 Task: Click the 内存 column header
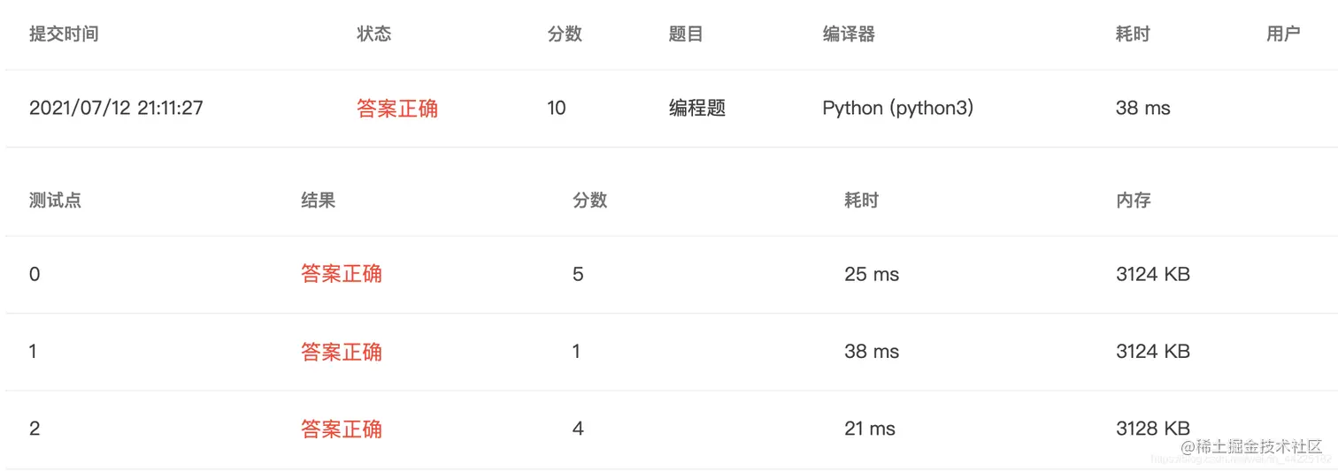tap(1134, 201)
